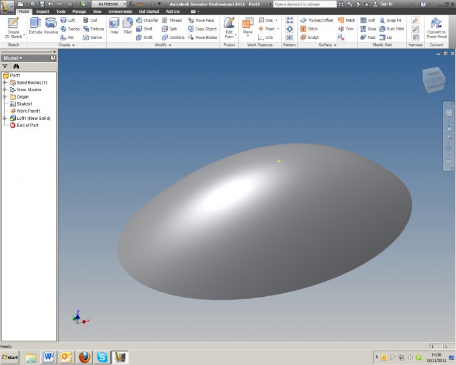Open Edit Form in Fusion panel

coord(229,28)
